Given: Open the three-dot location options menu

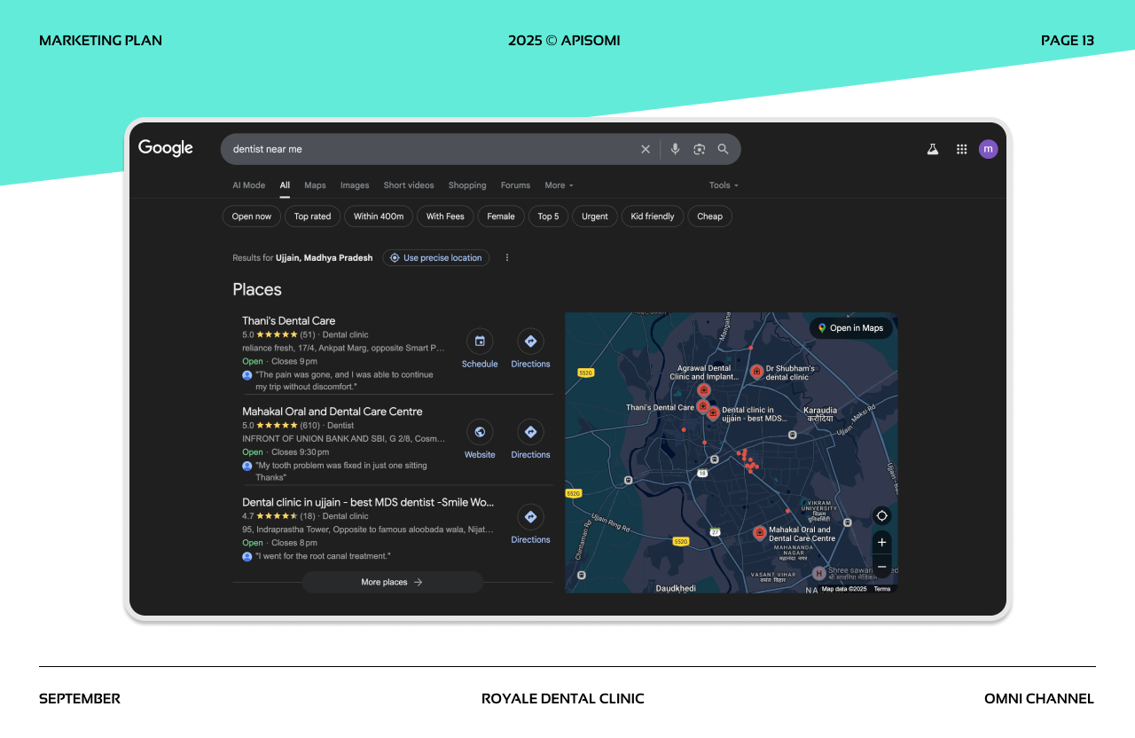Looking at the screenshot, I should [507, 257].
